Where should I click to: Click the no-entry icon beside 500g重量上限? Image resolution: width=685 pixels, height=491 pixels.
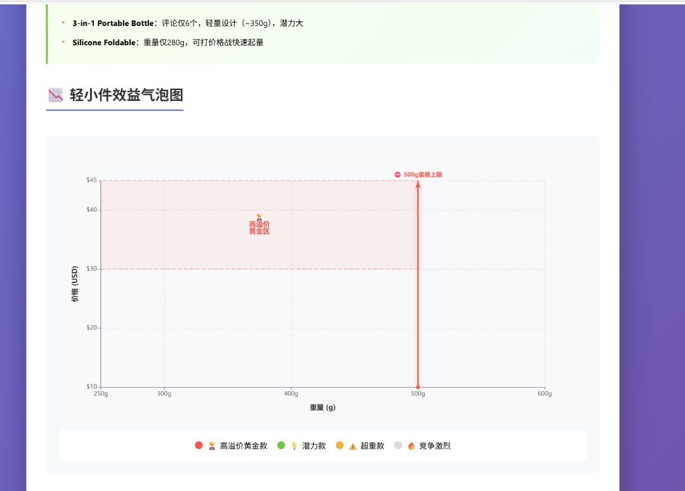[x=398, y=174]
